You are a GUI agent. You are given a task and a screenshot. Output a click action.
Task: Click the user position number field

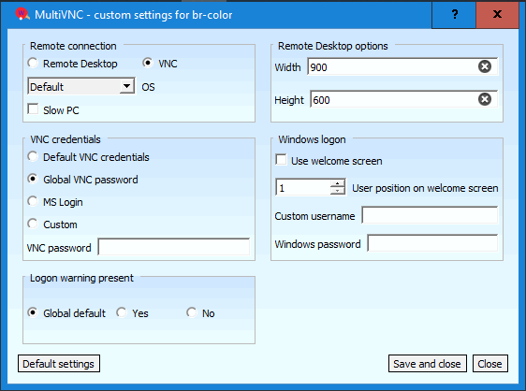(303, 187)
